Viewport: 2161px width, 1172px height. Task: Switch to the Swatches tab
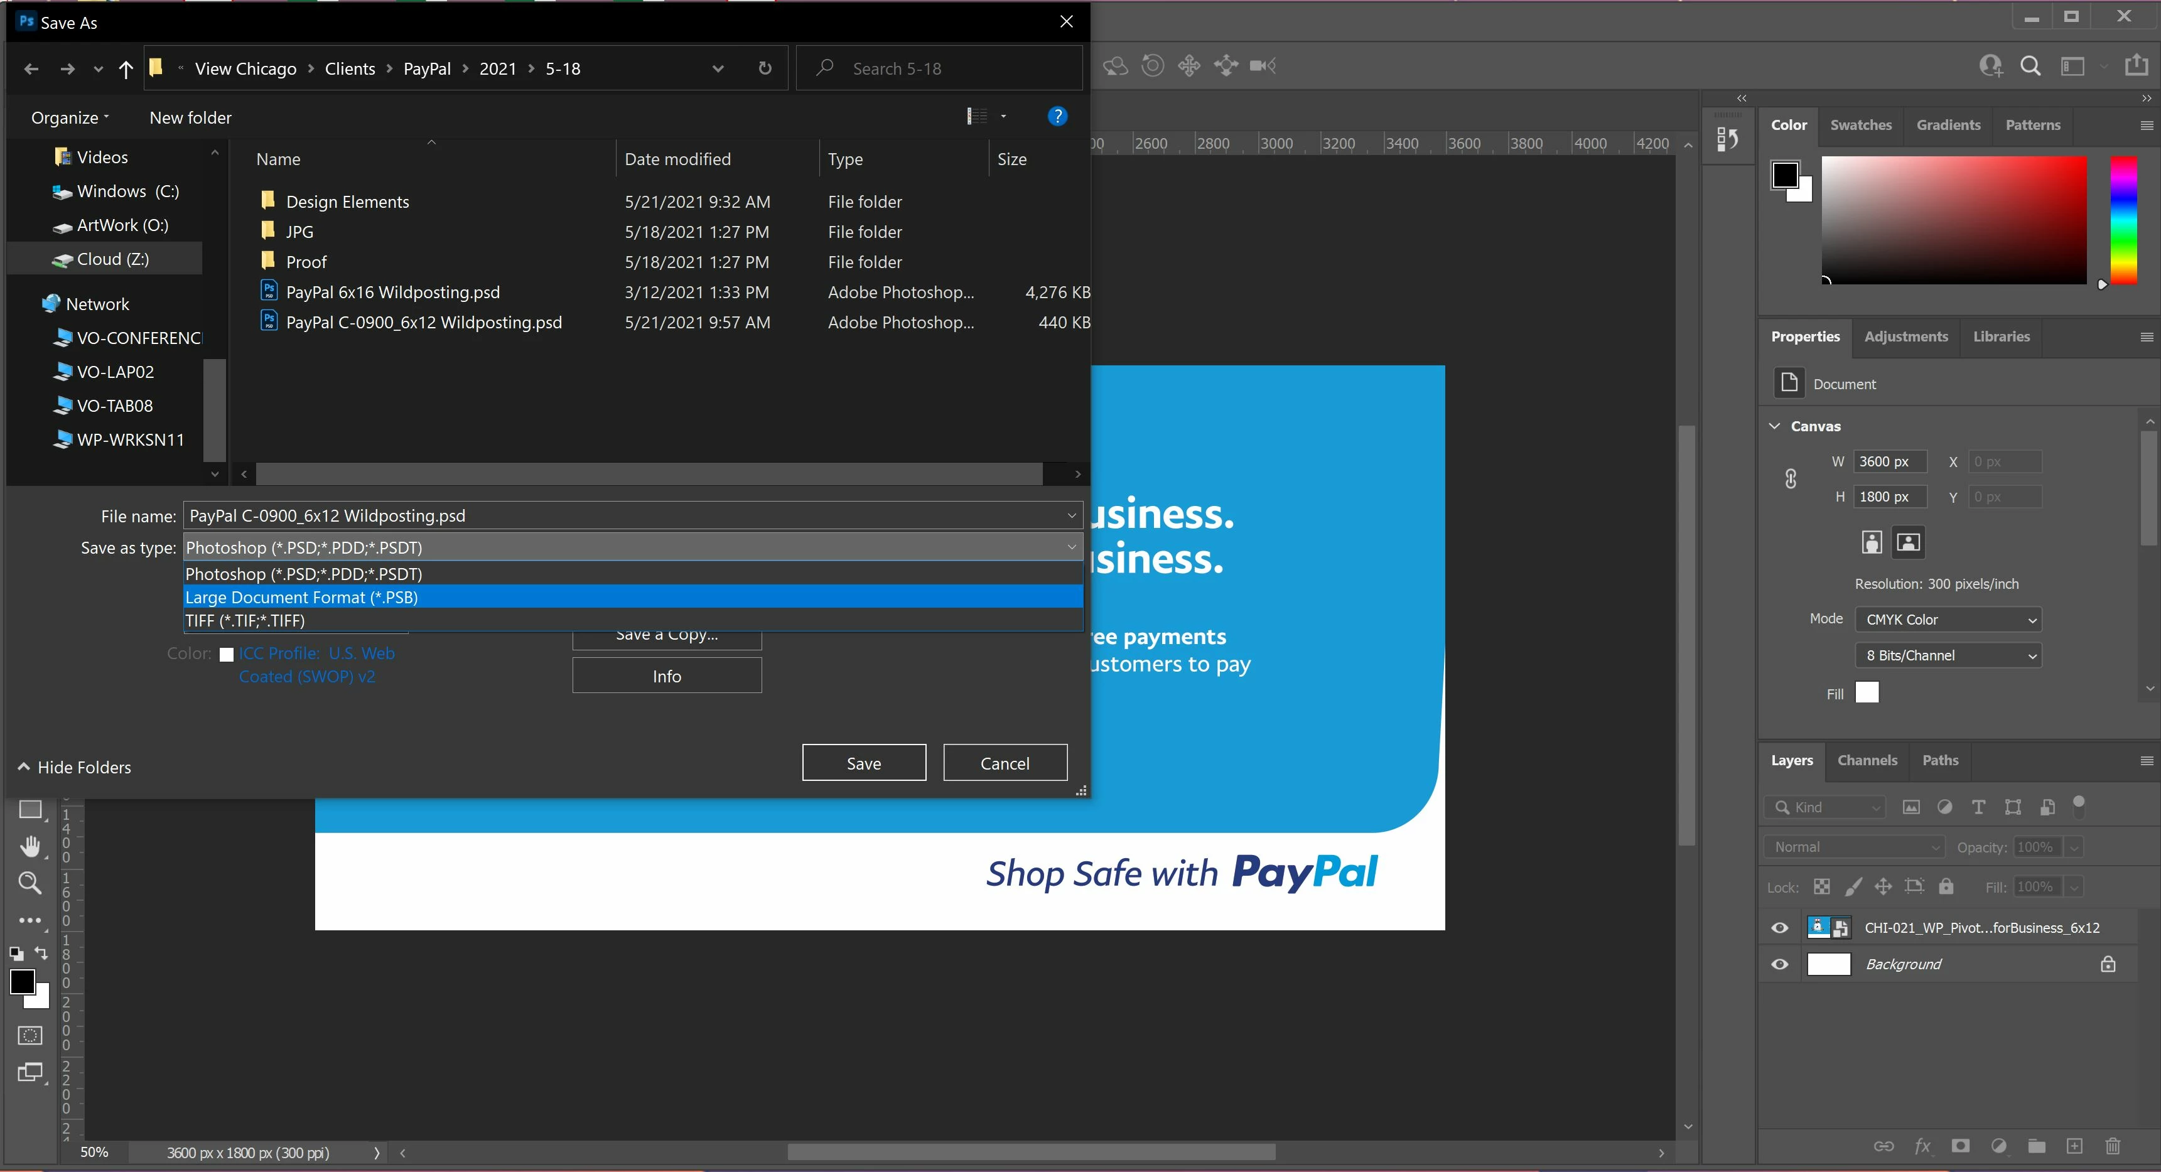pos(1861,125)
